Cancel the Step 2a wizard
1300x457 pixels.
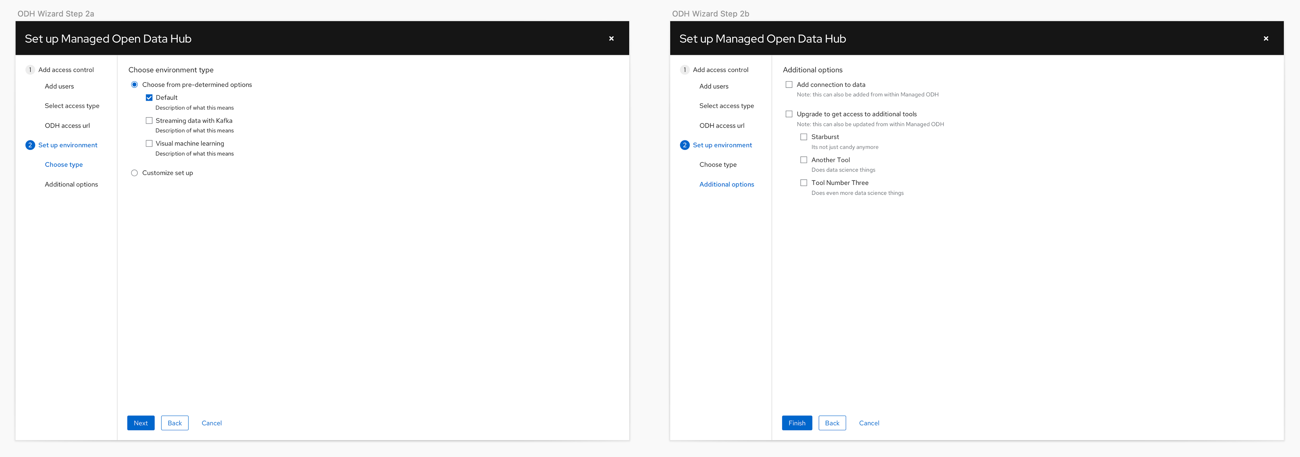tap(212, 423)
